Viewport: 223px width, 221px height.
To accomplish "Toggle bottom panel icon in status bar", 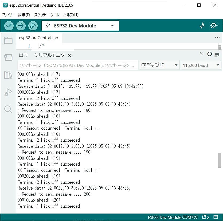I will coord(216,217).
